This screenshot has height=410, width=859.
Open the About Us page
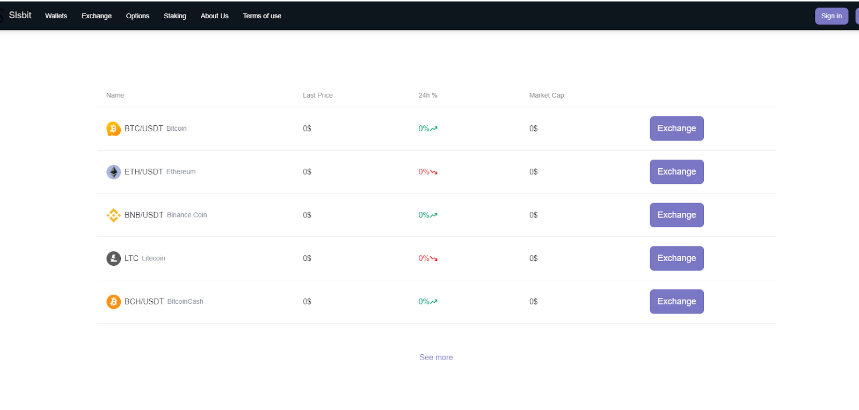click(215, 16)
